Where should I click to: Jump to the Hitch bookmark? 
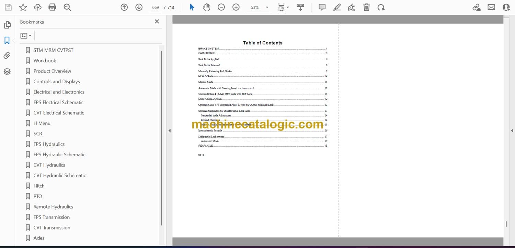39,186
